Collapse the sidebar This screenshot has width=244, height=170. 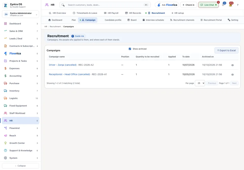[21, 166]
